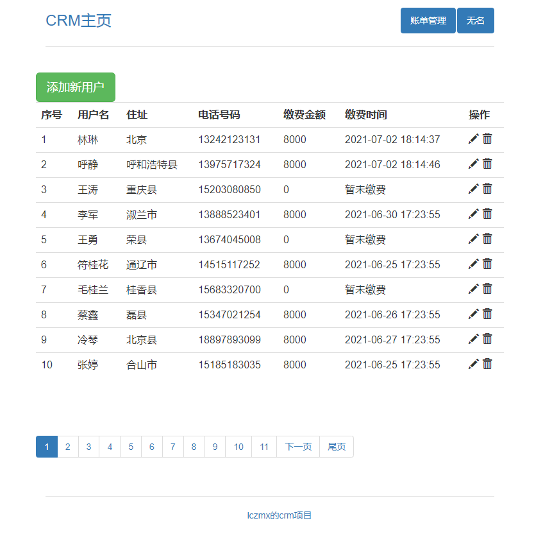
Task: Select page 1 in pagination
Action: (x=47, y=447)
